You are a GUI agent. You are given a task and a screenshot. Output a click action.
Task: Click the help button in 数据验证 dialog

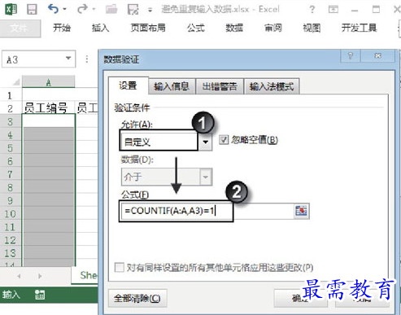[x=351, y=56]
